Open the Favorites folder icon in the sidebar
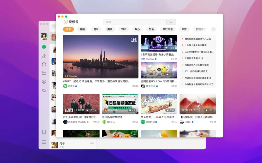This screenshot has height=163, width=262. [x=44, y=73]
